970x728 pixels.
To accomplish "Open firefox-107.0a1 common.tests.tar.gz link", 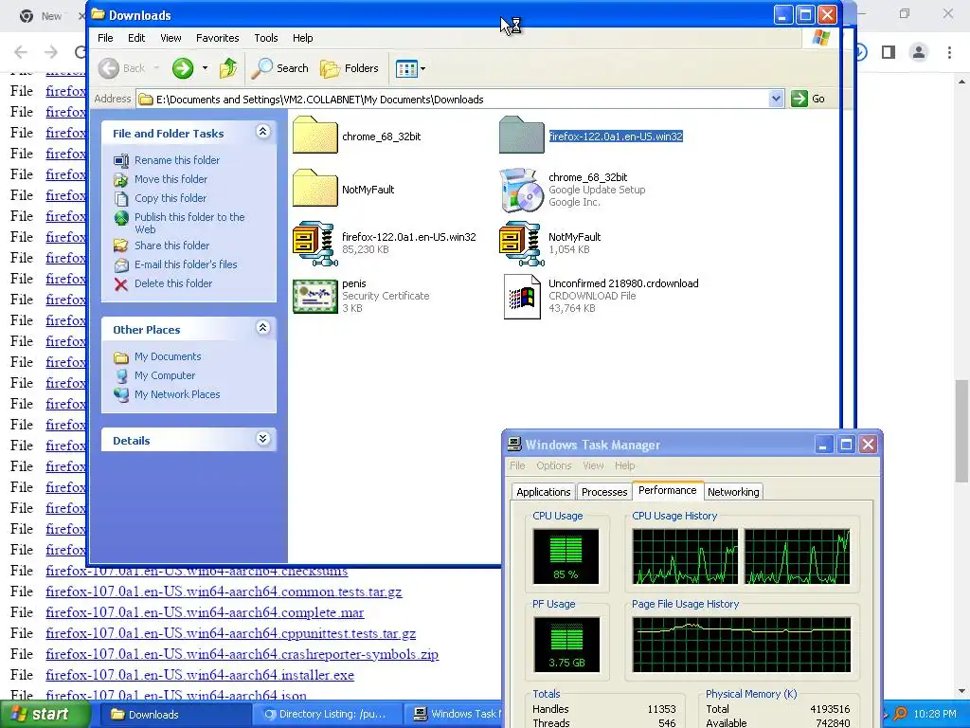I will [224, 591].
